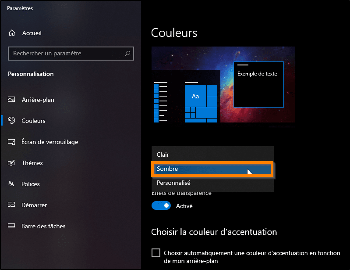Screen dimensions: 350x270
Task: Click the Accueil home icon
Action: click(12, 33)
